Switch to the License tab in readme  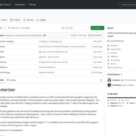click(x=11, y=80)
